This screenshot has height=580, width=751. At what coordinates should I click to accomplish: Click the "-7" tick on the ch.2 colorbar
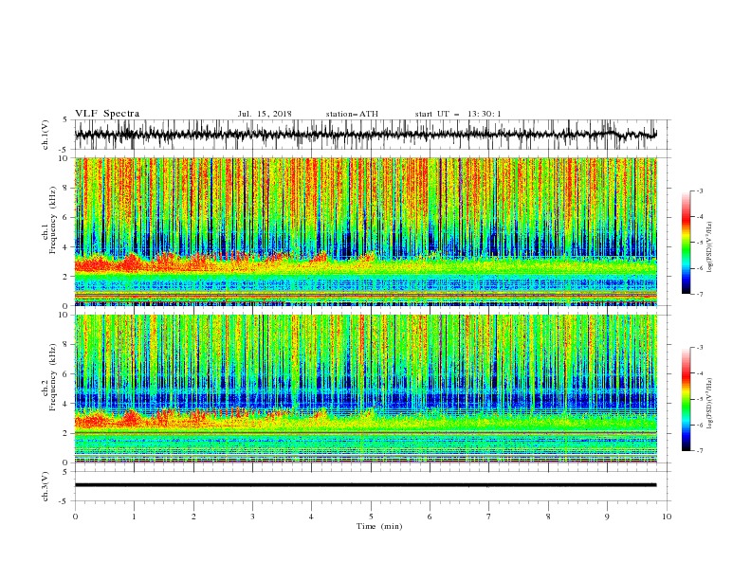tap(700, 450)
